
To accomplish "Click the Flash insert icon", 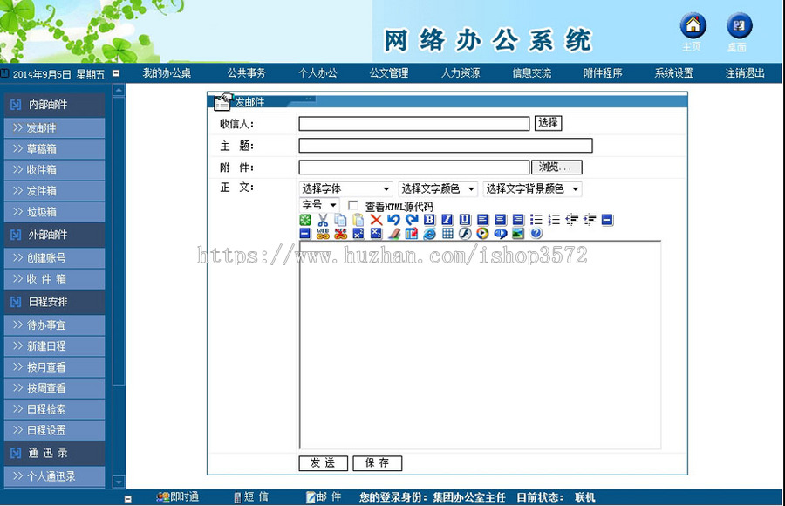I will pos(463,232).
